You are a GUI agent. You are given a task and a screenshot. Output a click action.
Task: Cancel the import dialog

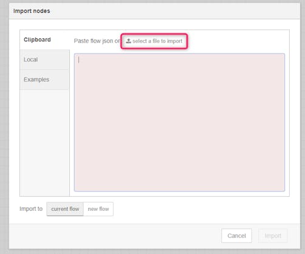[236, 236]
